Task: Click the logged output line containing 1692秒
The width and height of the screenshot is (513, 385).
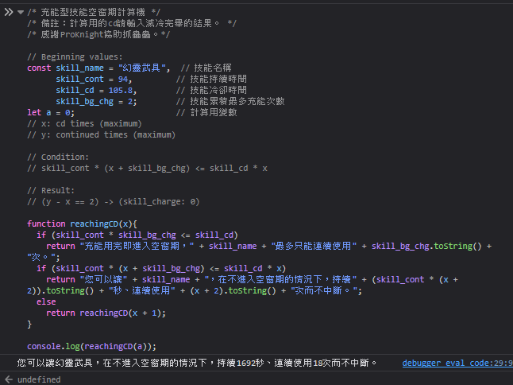Action: point(197,363)
